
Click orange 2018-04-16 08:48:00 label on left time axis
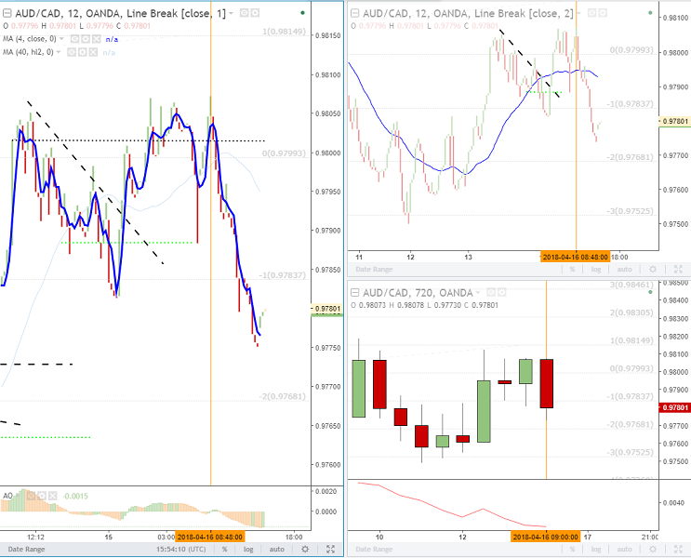pos(210,537)
